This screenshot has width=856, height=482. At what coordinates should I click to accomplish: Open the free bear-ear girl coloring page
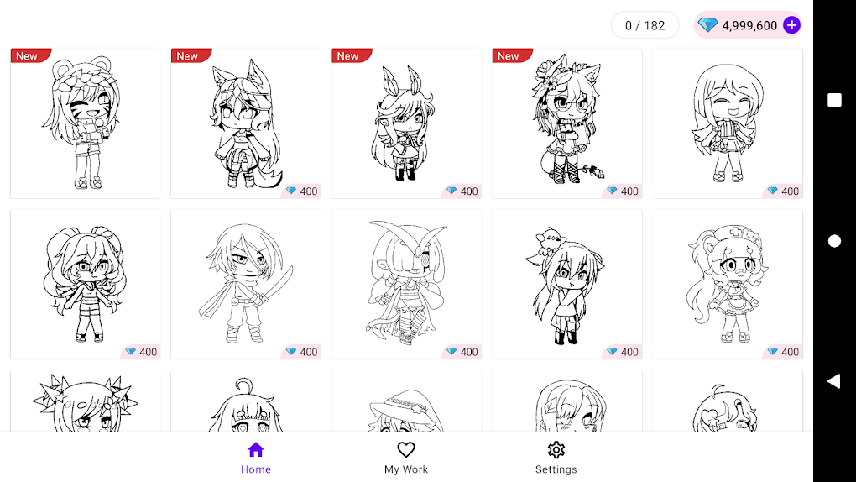86,123
